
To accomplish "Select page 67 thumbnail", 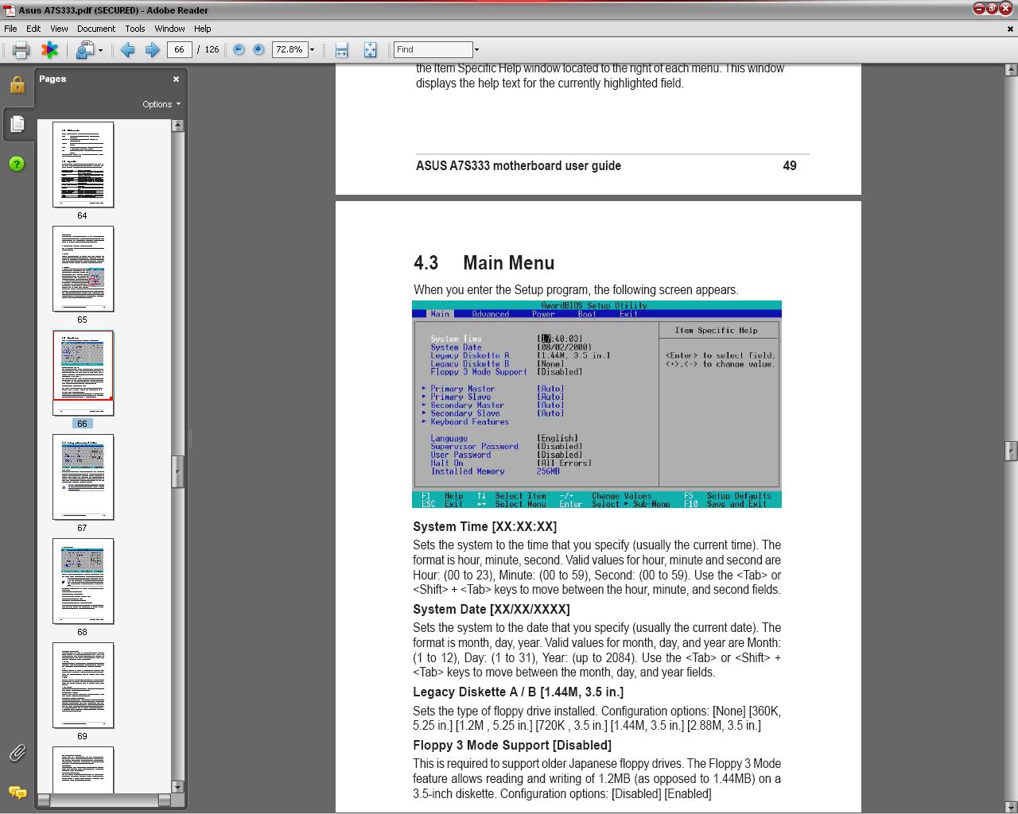I will point(83,477).
